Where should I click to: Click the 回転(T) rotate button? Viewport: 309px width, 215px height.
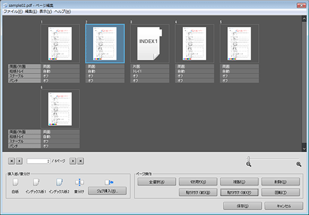(x=280, y=192)
